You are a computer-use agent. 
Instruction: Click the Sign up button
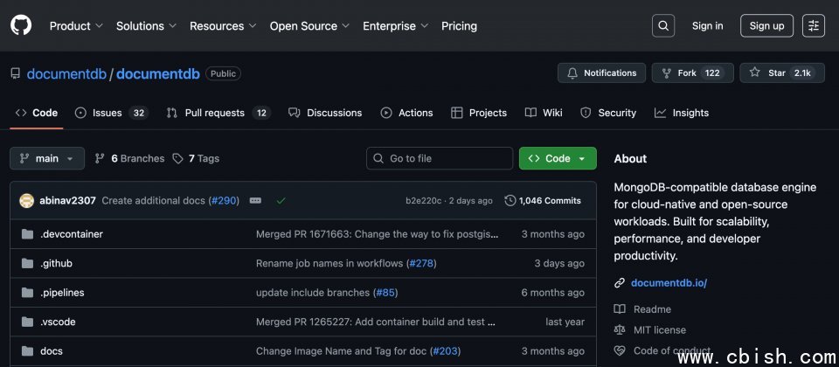pos(766,25)
